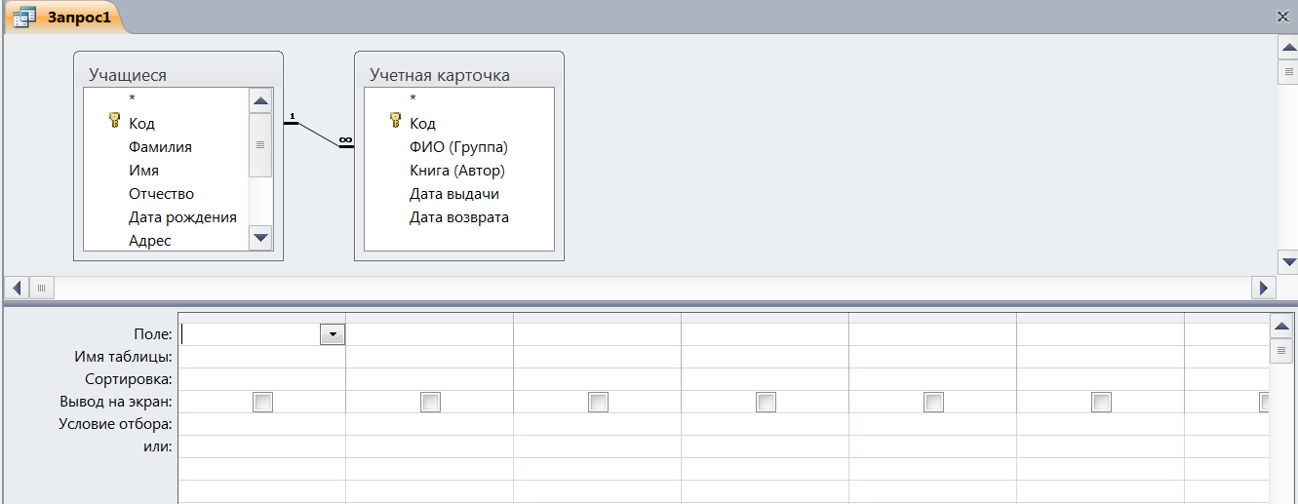Click the up arrow of the Учащиеся field list scrollbar
1298x504 pixels.
pyautogui.click(x=260, y=101)
